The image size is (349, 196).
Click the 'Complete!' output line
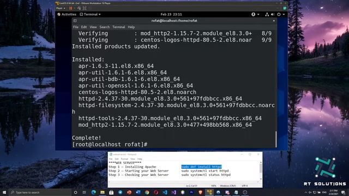coord(86,138)
